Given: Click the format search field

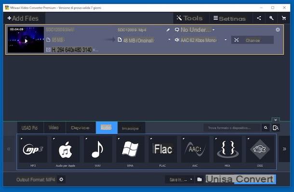Looking at the screenshot, I should tap(232, 128).
